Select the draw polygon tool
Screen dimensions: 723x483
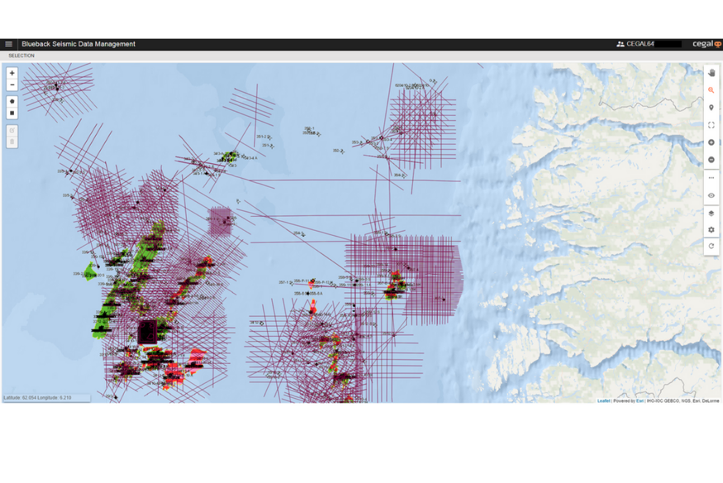coord(12,101)
